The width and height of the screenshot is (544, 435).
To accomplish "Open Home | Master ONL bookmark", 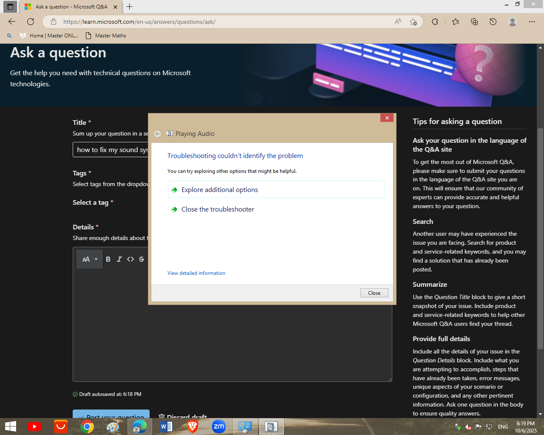I will tap(49, 36).
